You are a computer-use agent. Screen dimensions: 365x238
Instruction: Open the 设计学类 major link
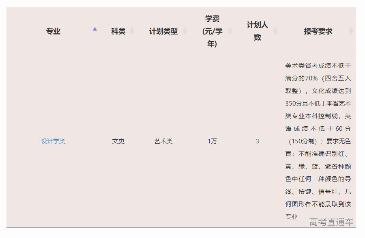pyautogui.click(x=53, y=141)
